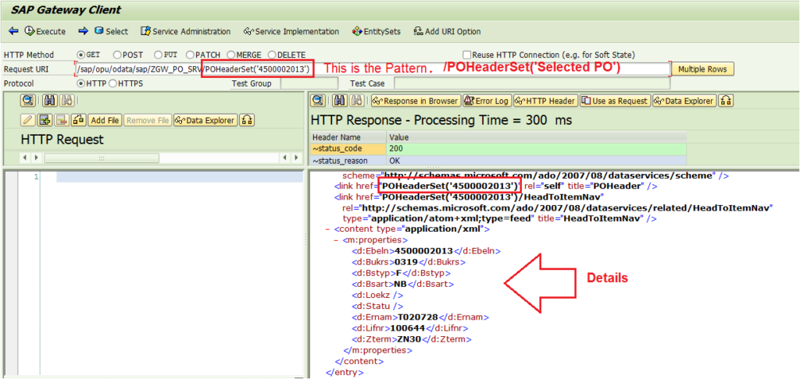Click Add URI Option
800x379 pixels.
click(x=447, y=31)
